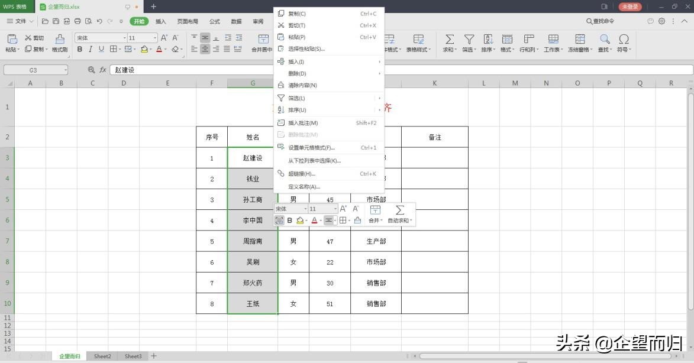
Task: Click the fx insert function icon
Action: [103, 70]
